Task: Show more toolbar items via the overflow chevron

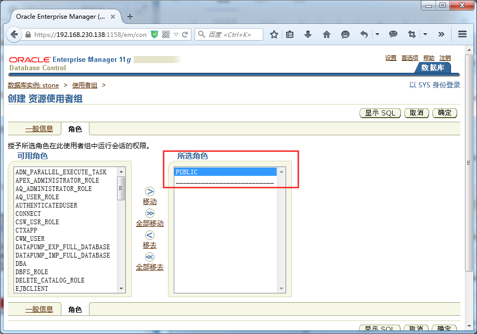Action: coord(441,34)
